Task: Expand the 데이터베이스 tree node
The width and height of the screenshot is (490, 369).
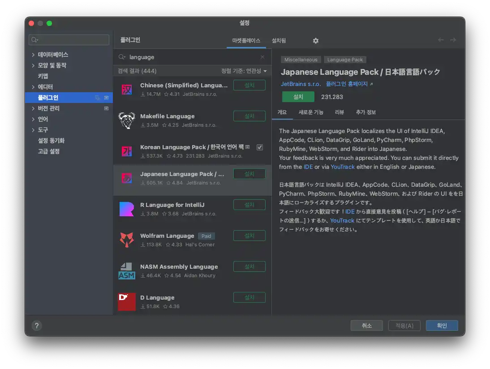Action: coord(33,55)
